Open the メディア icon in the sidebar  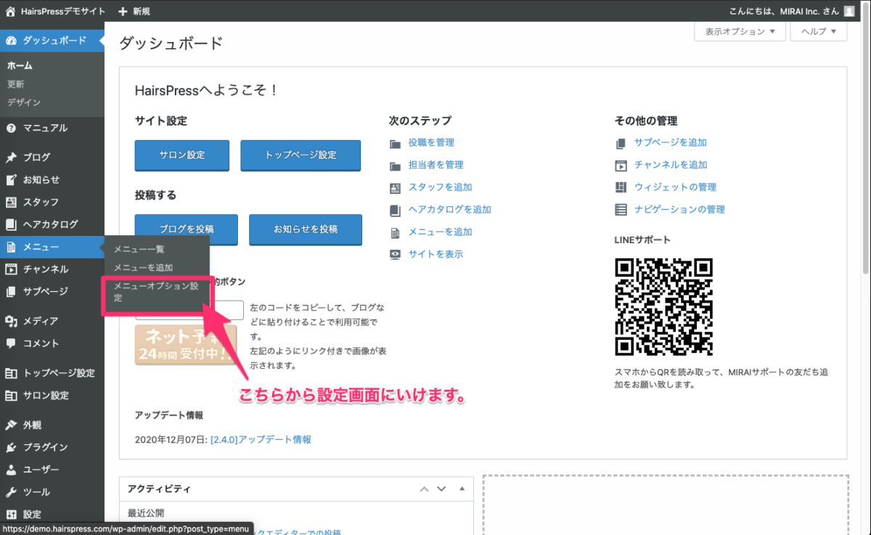pyautogui.click(x=11, y=322)
